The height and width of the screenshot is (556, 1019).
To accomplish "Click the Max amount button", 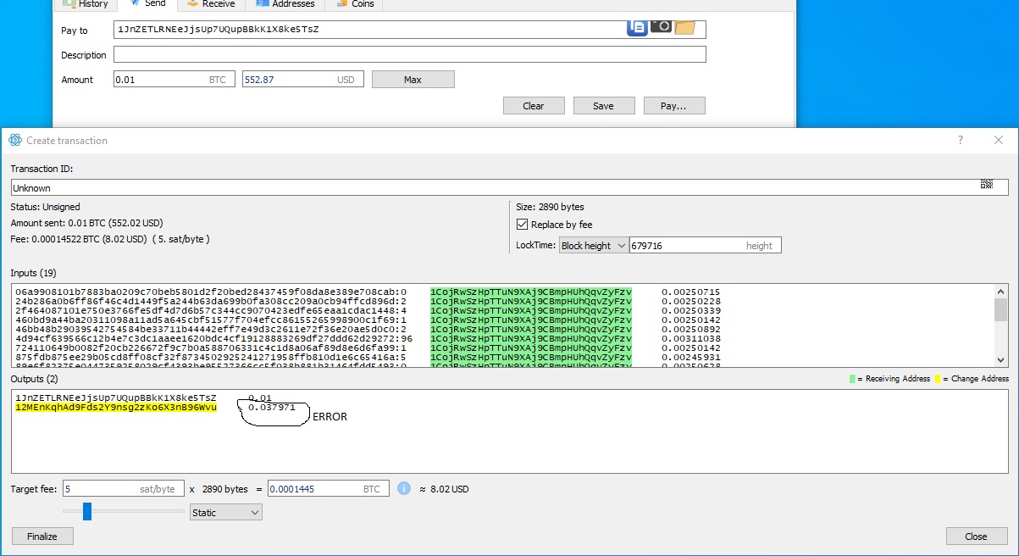I will pyautogui.click(x=413, y=79).
